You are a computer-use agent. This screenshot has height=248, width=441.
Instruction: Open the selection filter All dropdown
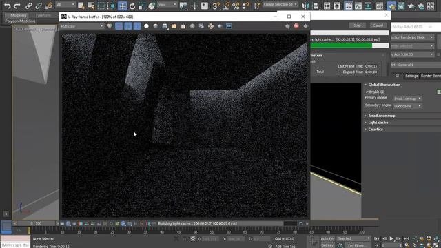click(x=65, y=5)
